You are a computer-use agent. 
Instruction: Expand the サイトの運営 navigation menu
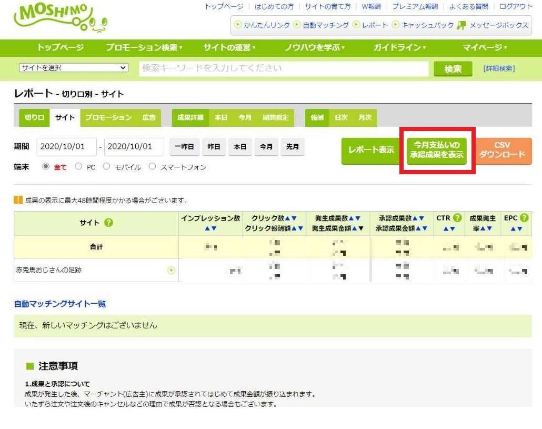pos(229,47)
